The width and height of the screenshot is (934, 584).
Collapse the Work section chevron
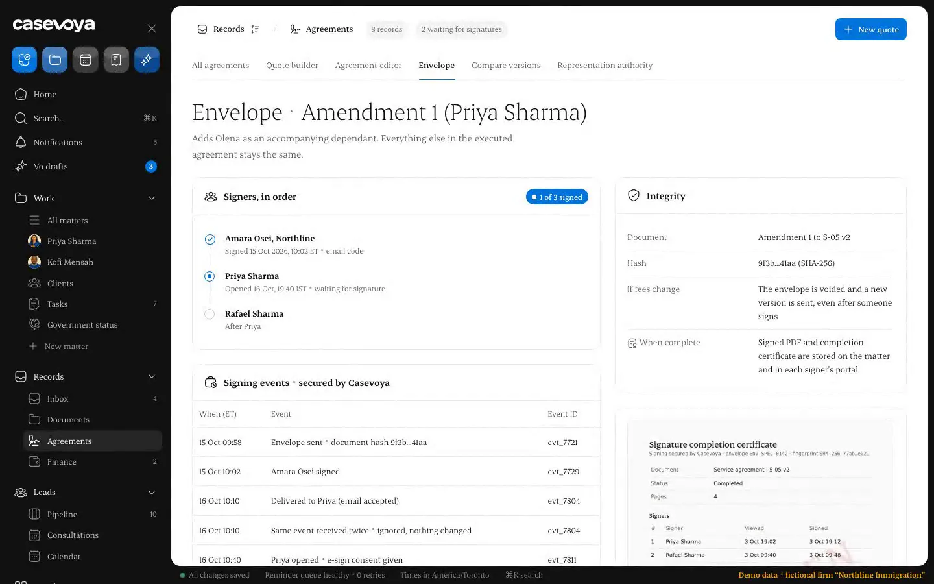pos(152,198)
